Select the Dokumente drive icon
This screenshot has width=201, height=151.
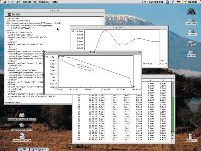(x=191, y=32)
